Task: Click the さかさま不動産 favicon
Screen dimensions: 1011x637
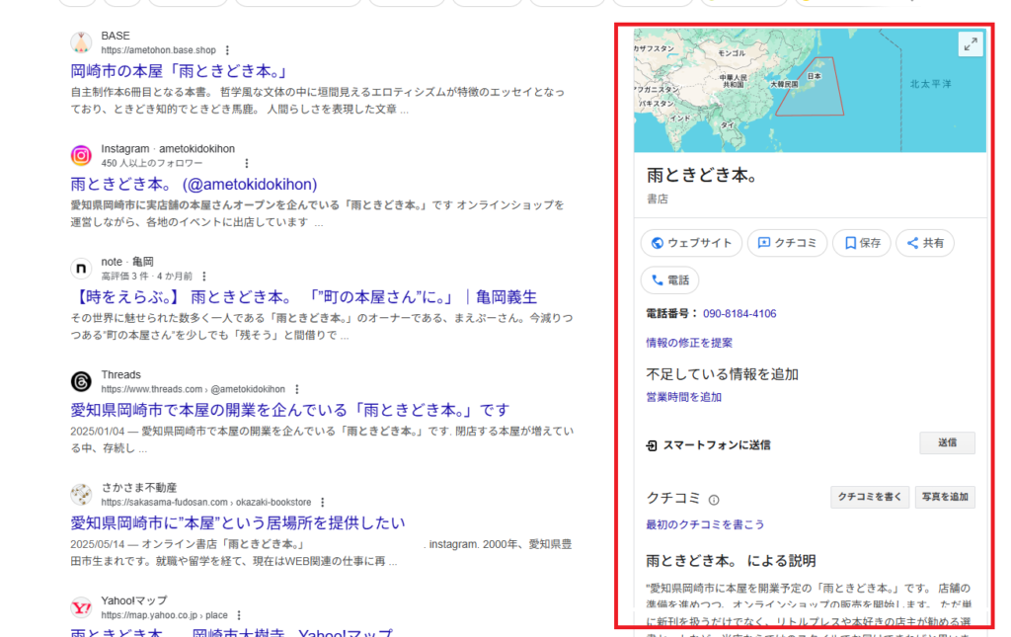Action: tap(81, 495)
